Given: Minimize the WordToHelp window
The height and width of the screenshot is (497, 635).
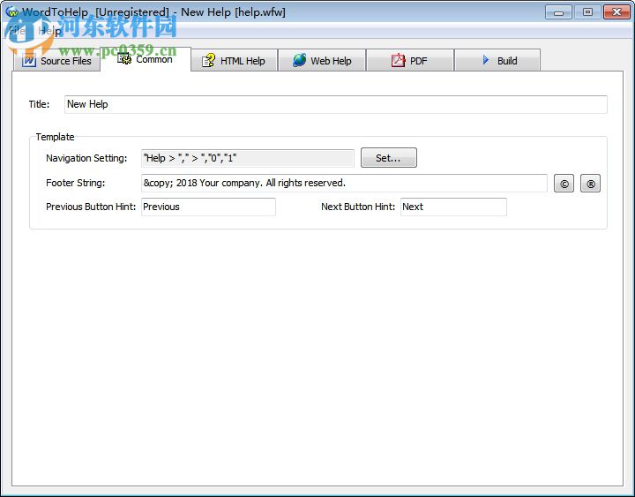Looking at the screenshot, I should point(558,12).
